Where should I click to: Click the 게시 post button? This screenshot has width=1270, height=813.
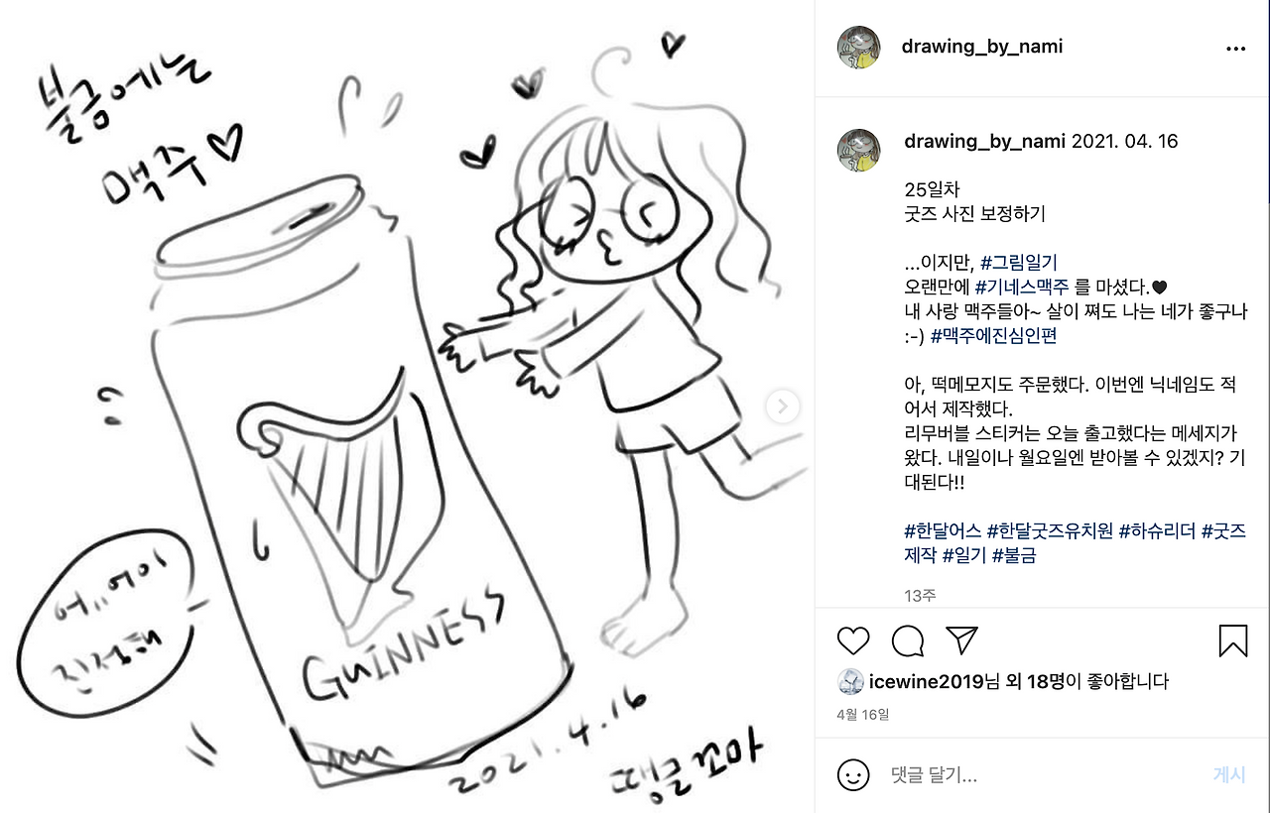pos(1228,775)
